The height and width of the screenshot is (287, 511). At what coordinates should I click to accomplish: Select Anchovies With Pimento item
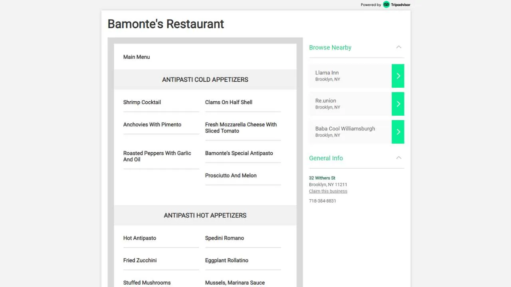click(x=152, y=125)
